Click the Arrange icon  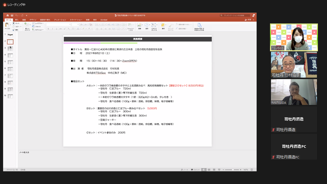(162, 25)
